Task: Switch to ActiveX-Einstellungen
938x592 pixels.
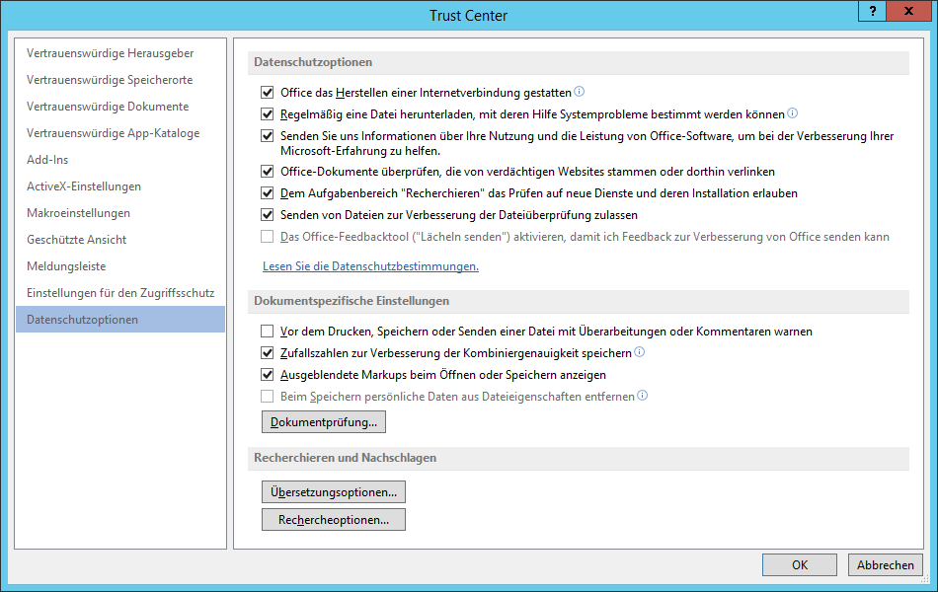Action: point(120,185)
